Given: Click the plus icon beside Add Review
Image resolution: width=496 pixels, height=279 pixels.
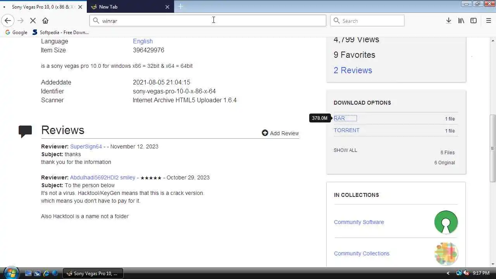Looking at the screenshot, I should [265, 133].
